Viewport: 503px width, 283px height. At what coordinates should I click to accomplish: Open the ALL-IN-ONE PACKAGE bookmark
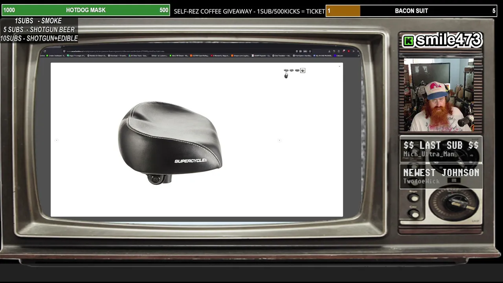tap(323, 55)
